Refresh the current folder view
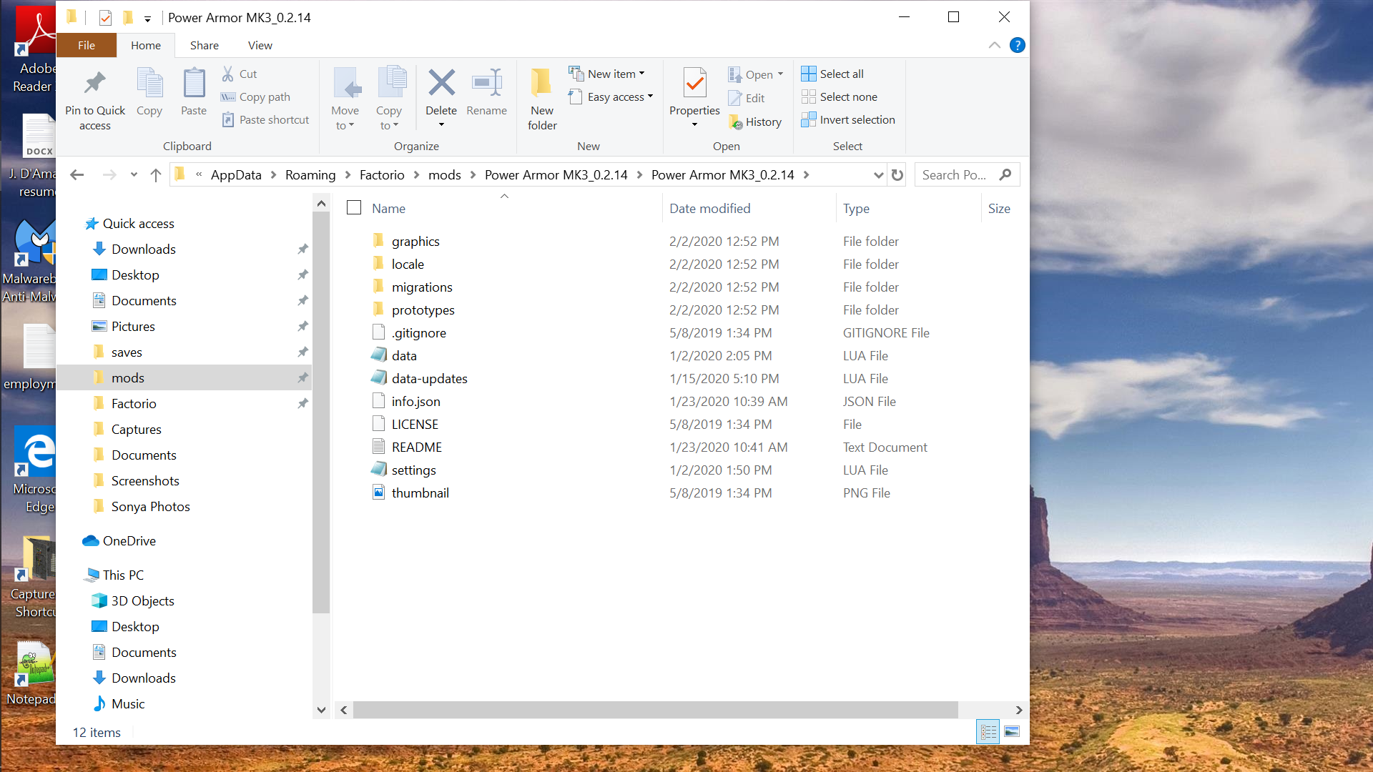Image resolution: width=1373 pixels, height=772 pixels. point(897,174)
